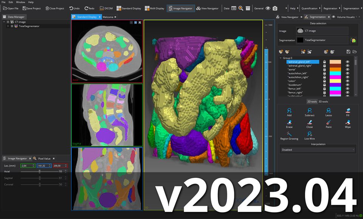Toggle visibility checkbox of CT image node
The width and height of the screenshot is (363, 219).
coord(8,22)
